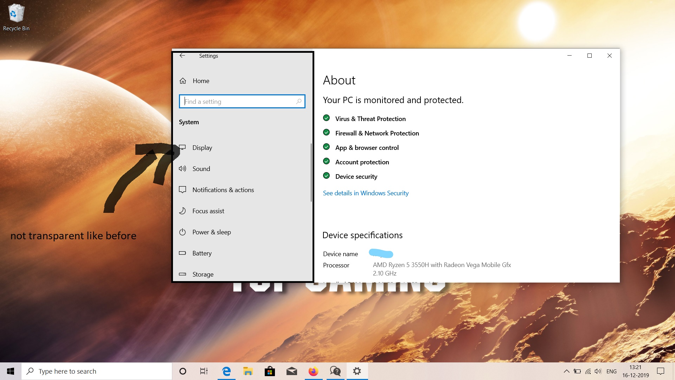Open Firefox from the taskbar
675x380 pixels.
coord(313,371)
